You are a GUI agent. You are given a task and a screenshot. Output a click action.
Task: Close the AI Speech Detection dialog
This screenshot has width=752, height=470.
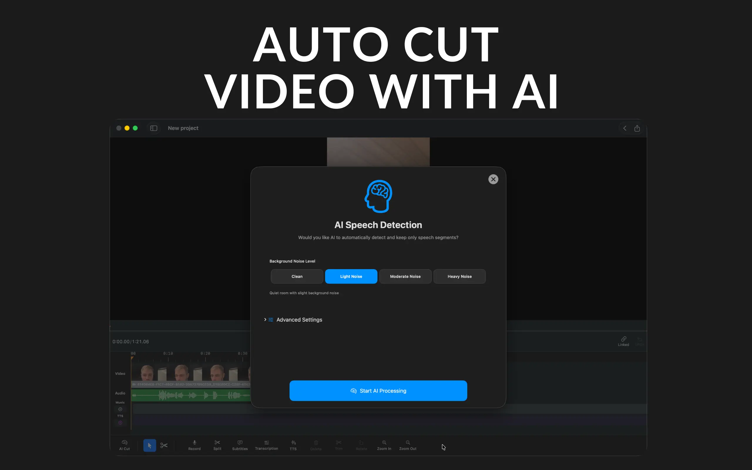pyautogui.click(x=493, y=179)
